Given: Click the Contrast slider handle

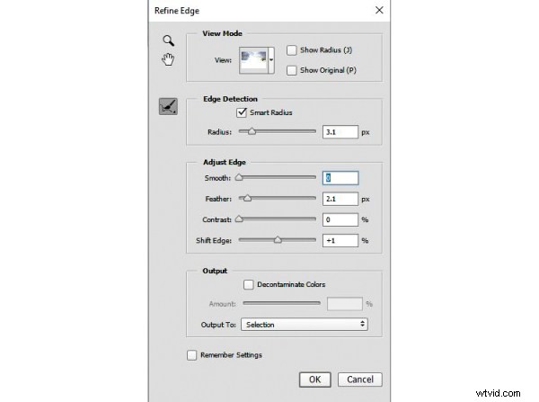Looking at the screenshot, I should (x=239, y=219).
